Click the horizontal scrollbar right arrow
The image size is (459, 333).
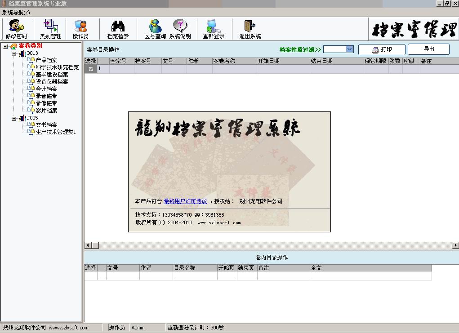coord(455,245)
